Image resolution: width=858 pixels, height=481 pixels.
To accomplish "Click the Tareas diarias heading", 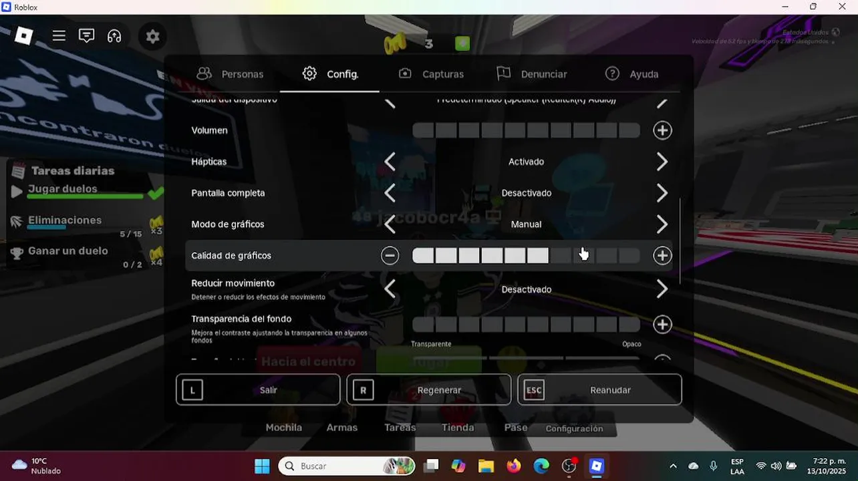I will coord(73,170).
